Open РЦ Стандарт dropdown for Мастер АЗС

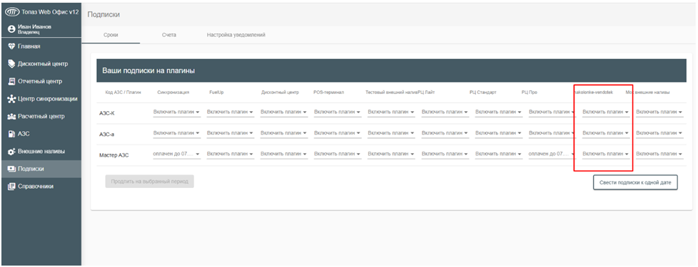[x=499, y=154]
